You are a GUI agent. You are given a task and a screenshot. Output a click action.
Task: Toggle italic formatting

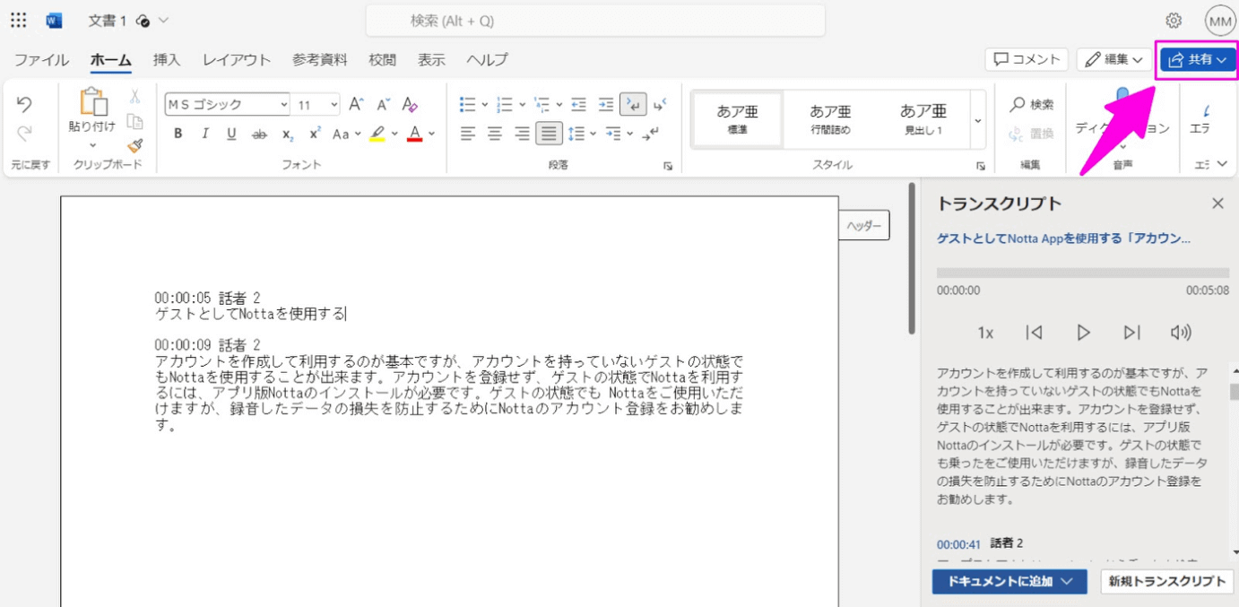point(205,134)
